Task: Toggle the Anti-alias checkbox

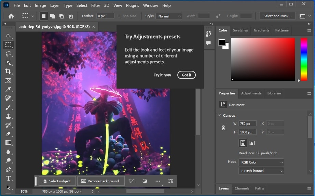Action: click(x=119, y=16)
